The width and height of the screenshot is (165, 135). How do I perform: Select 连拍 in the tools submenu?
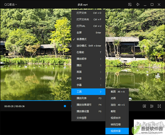point(117,105)
